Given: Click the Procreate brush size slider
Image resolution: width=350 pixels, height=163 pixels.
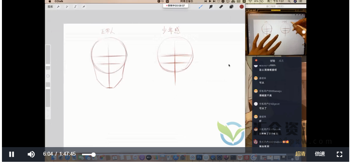Looking at the screenshot, I should 48,57.
